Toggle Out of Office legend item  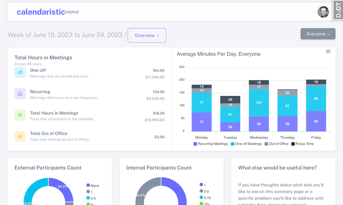[x=276, y=144]
